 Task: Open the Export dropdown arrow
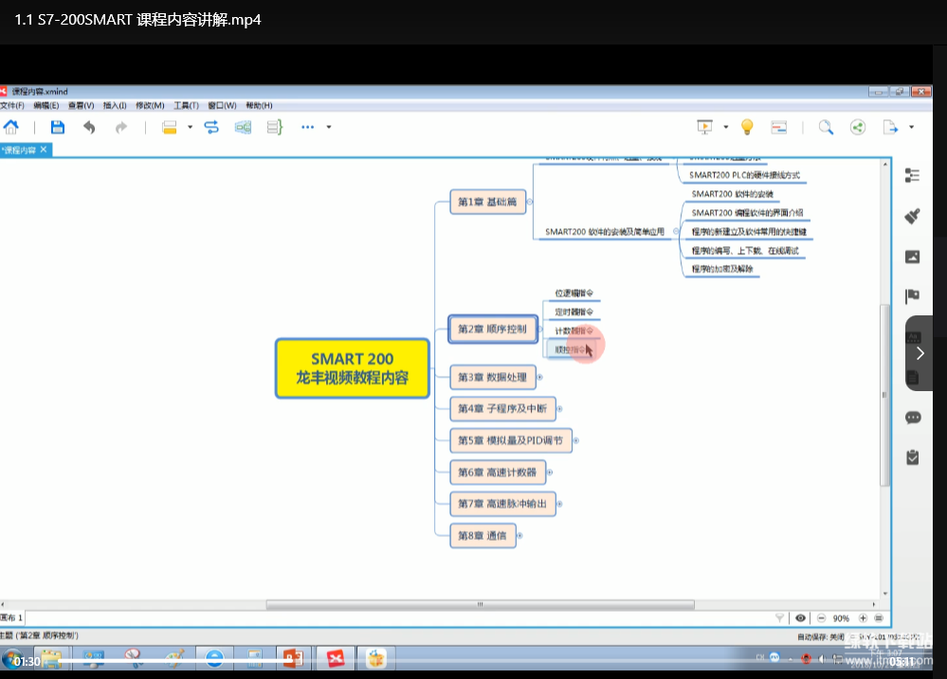tap(911, 127)
